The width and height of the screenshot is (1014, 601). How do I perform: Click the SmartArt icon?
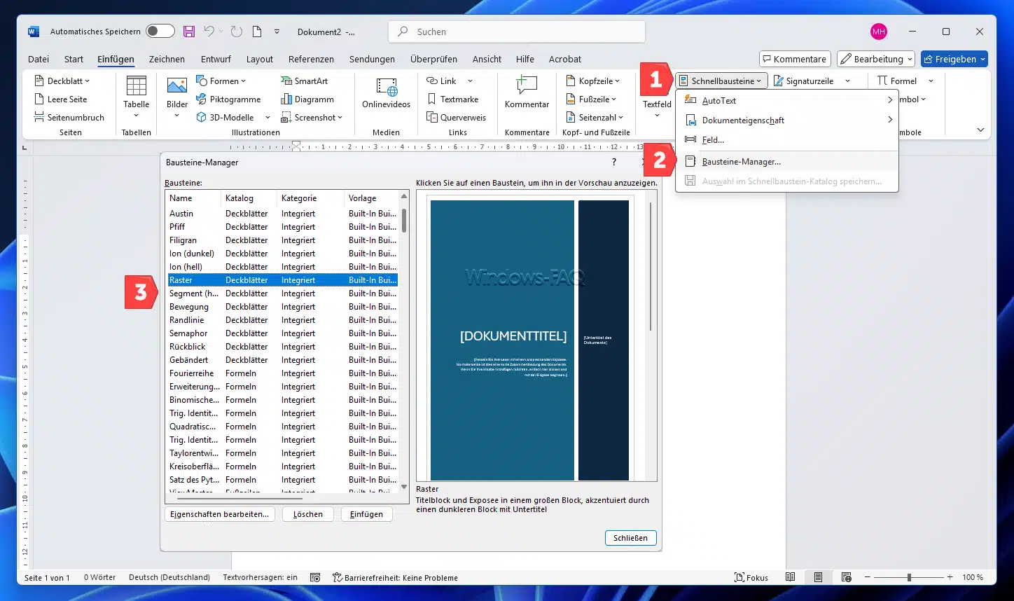(286, 81)
